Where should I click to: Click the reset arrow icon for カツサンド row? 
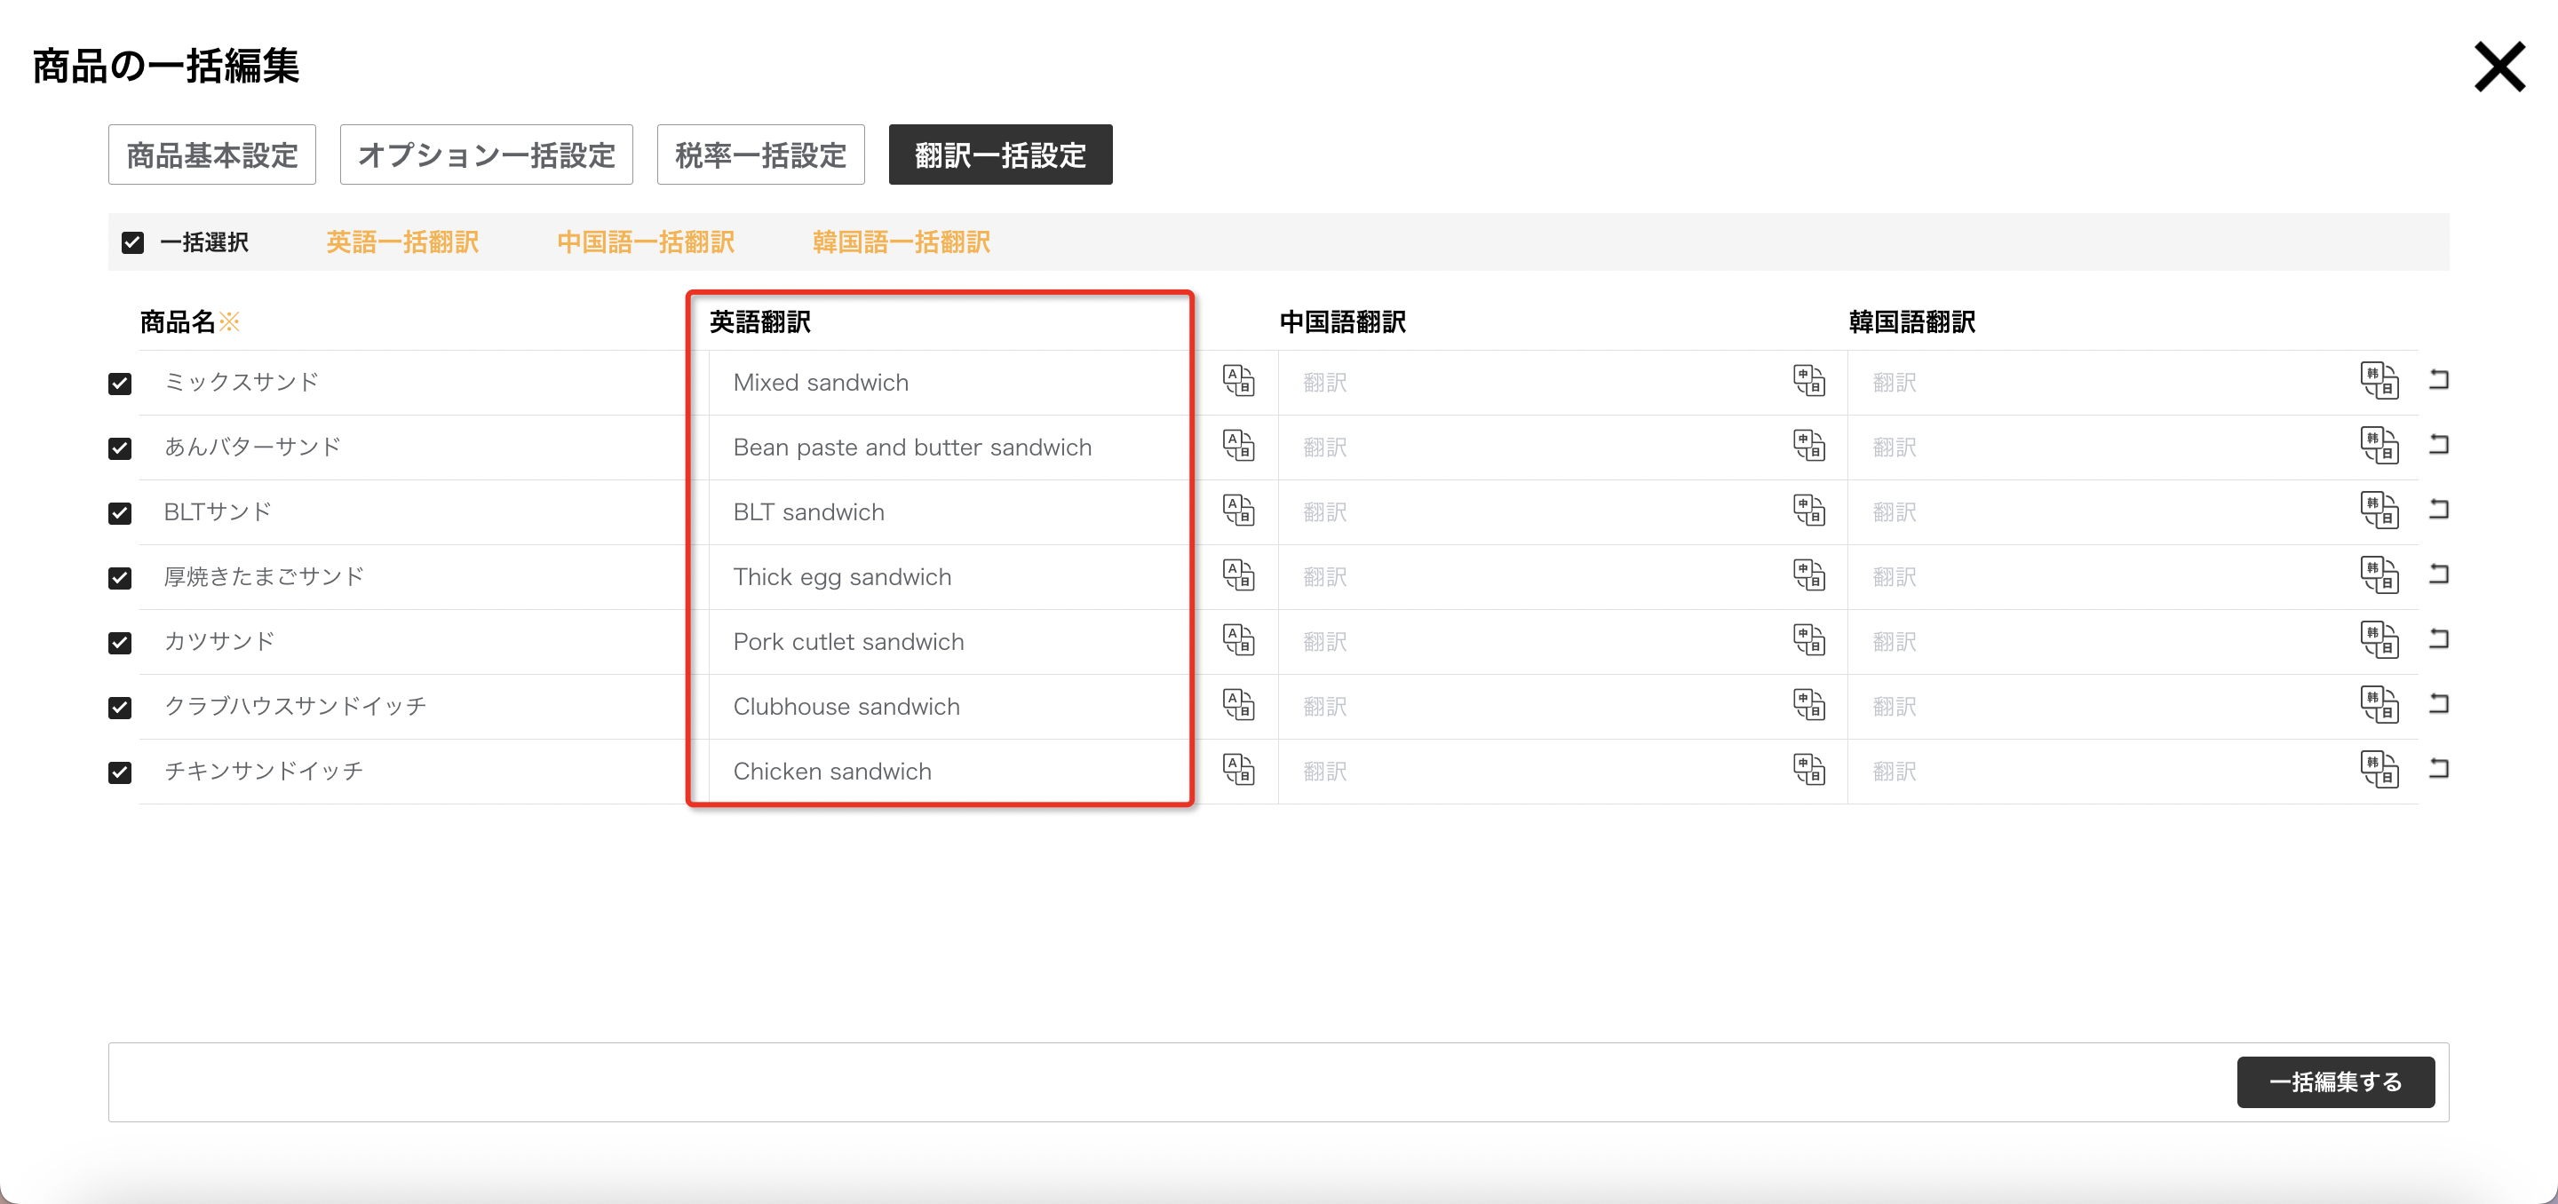[x=2439, y=638]
